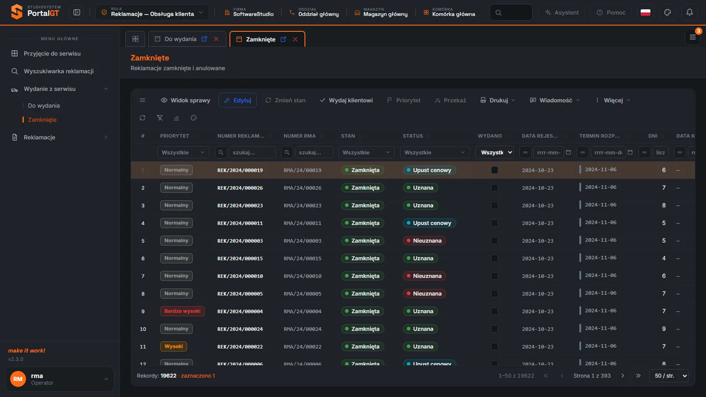Image resolution: width=706 pixels, height=397 pixels.
Task: Click Widok sprawy button
Action: [185, 100]
